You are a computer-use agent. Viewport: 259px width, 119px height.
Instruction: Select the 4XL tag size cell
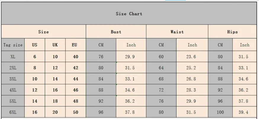(x=13, y=90)
